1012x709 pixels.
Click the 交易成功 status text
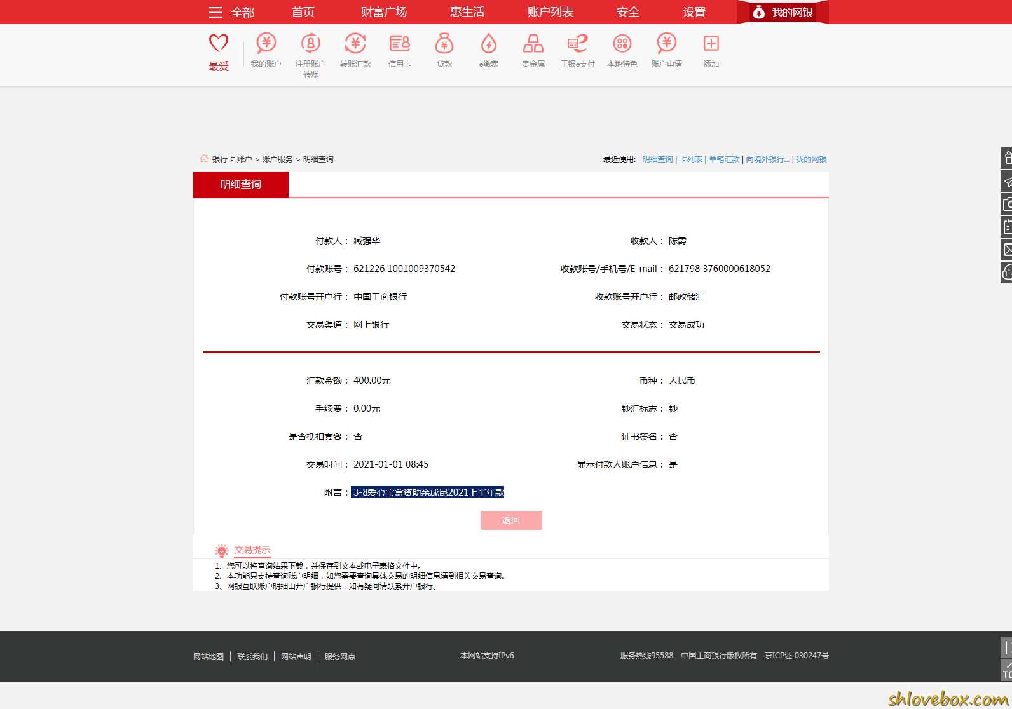687,325
